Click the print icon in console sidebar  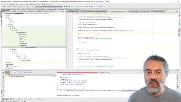[177, 82]
